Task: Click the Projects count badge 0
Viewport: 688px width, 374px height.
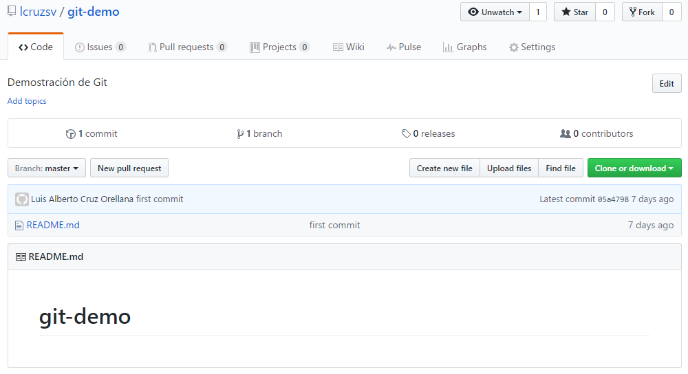Action: [x=305, y=47]
